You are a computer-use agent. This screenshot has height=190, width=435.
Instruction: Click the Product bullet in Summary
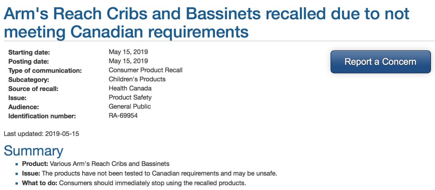pyautogui.click(x=96, y=164)
